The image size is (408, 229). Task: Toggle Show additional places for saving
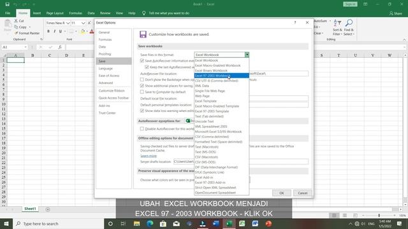click(142, 86)
